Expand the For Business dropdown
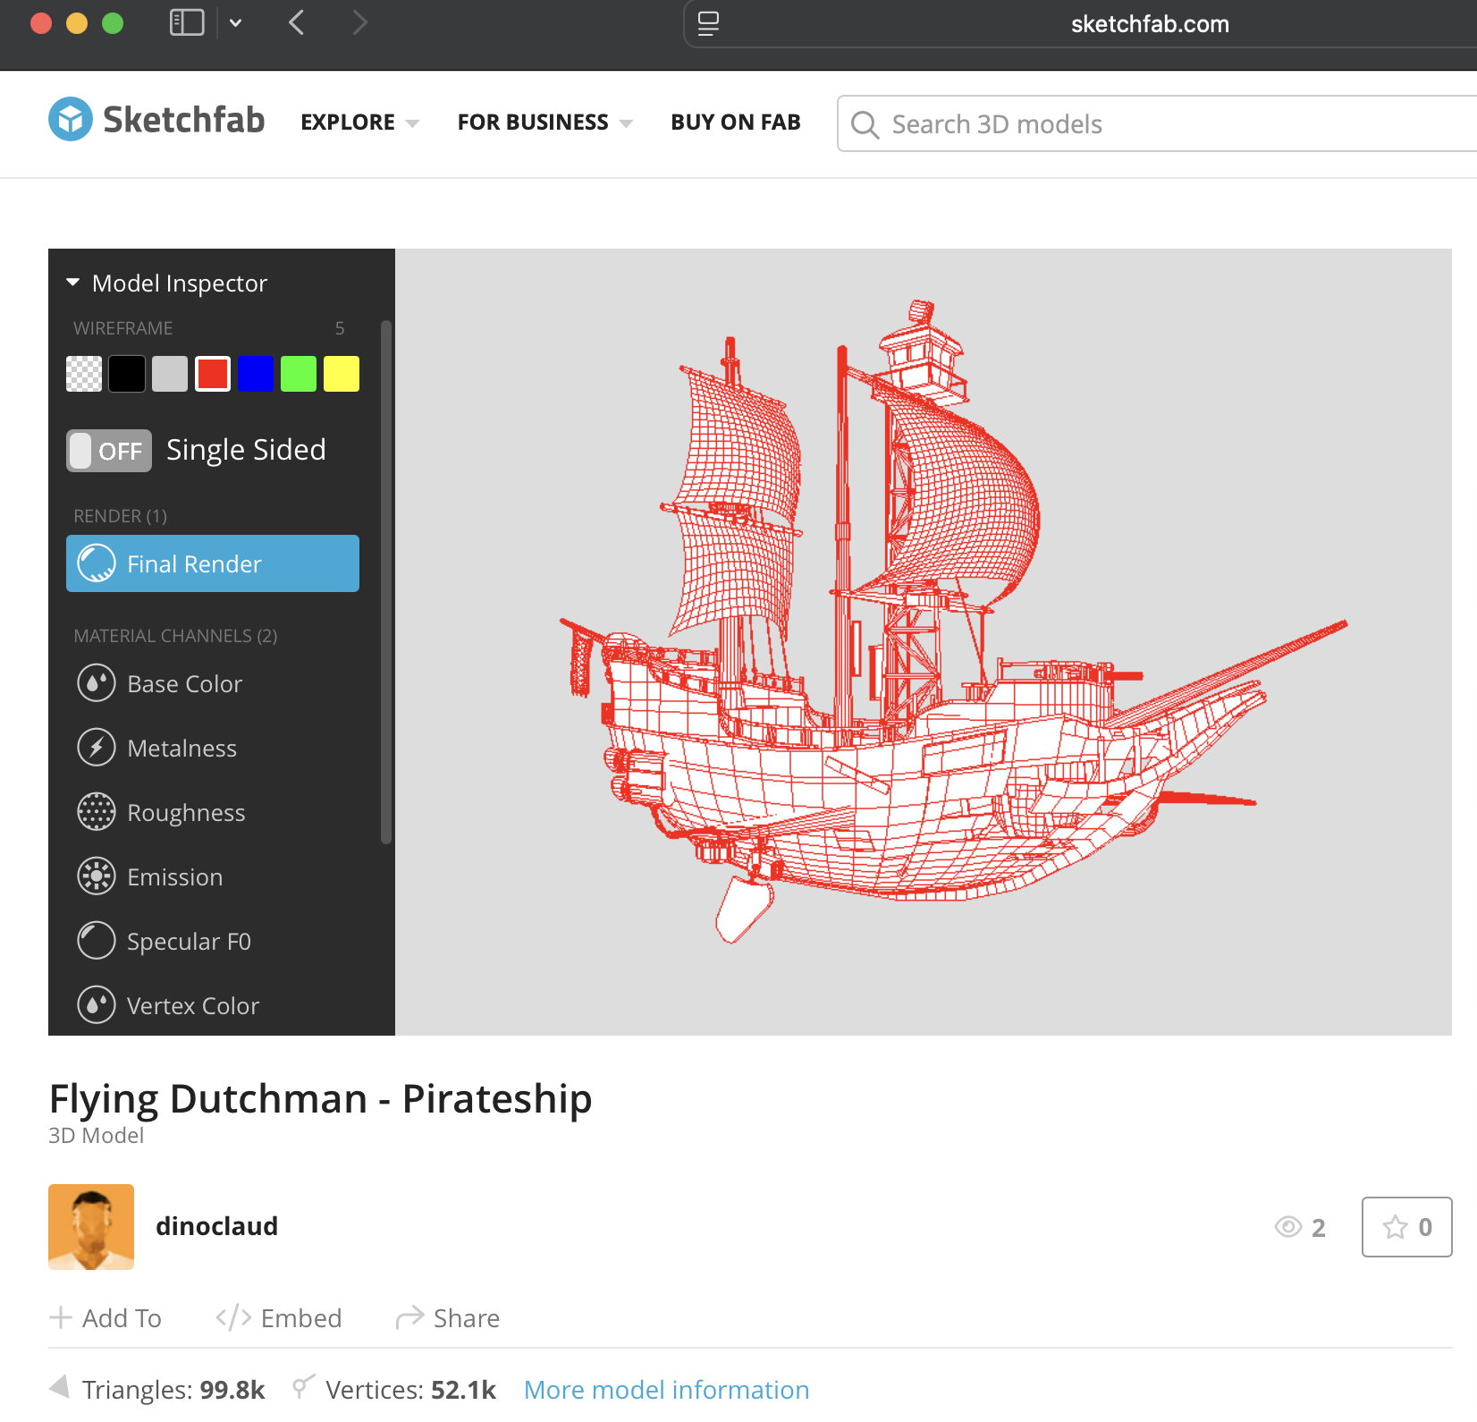 [544, 123]
